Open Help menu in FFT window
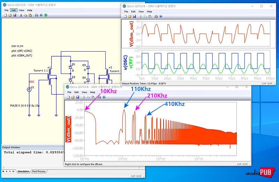The image size is (279, 182). click(x=92, y=92)
